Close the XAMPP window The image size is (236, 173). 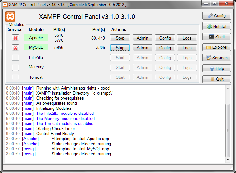tap(226, 3)
